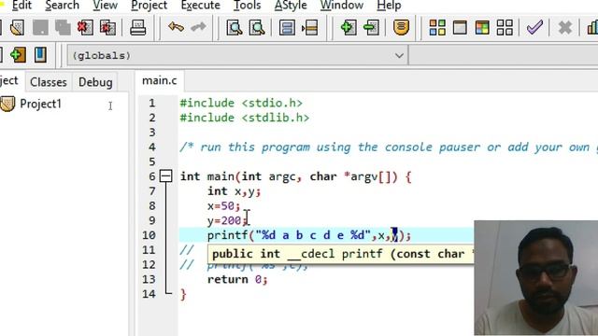Open the Edit menu
598x336 pixels.
coord(21,6)
